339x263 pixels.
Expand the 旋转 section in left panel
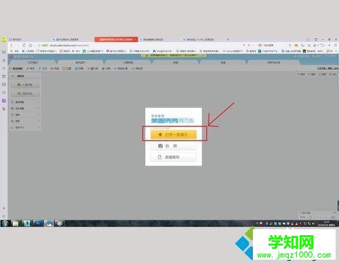[26, 115]
